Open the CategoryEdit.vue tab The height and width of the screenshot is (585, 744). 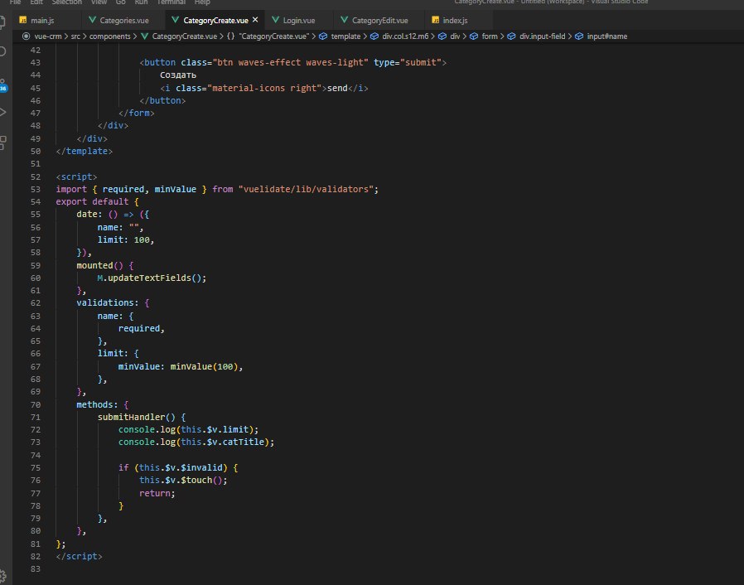click(x=380, y=21)
